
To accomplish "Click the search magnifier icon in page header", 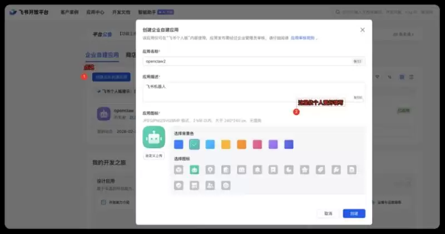I will [x=338, y=12].
